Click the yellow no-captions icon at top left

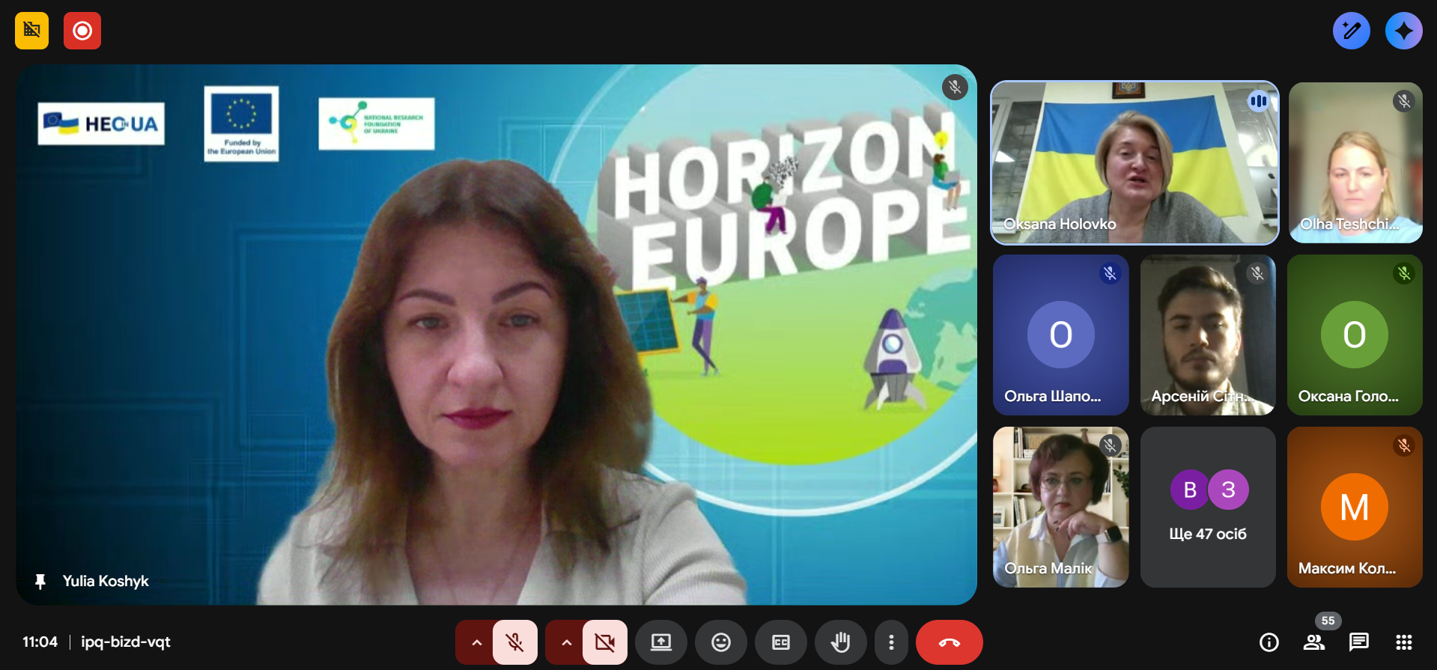click(x=31, y=31)
